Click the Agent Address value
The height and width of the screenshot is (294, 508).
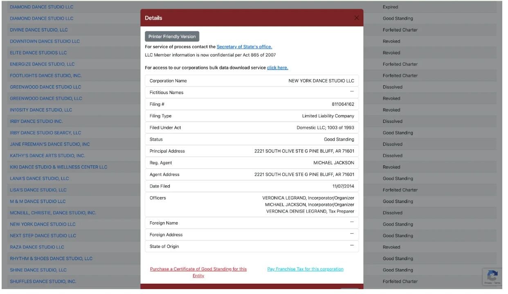304,174
